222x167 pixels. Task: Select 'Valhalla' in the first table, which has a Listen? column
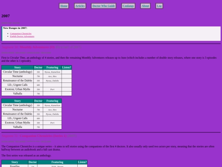pyautogui.click(x=18, y=94)
